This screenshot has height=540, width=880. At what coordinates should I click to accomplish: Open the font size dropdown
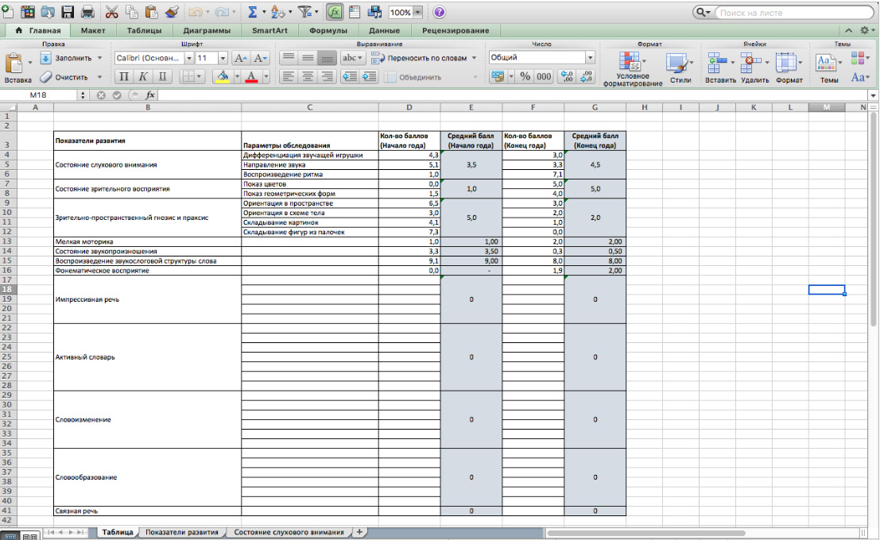tap(223, 58)
